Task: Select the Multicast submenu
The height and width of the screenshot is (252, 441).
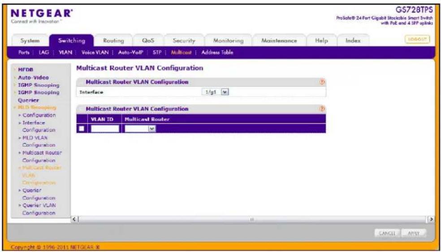Action: click(x=181, y=52)
